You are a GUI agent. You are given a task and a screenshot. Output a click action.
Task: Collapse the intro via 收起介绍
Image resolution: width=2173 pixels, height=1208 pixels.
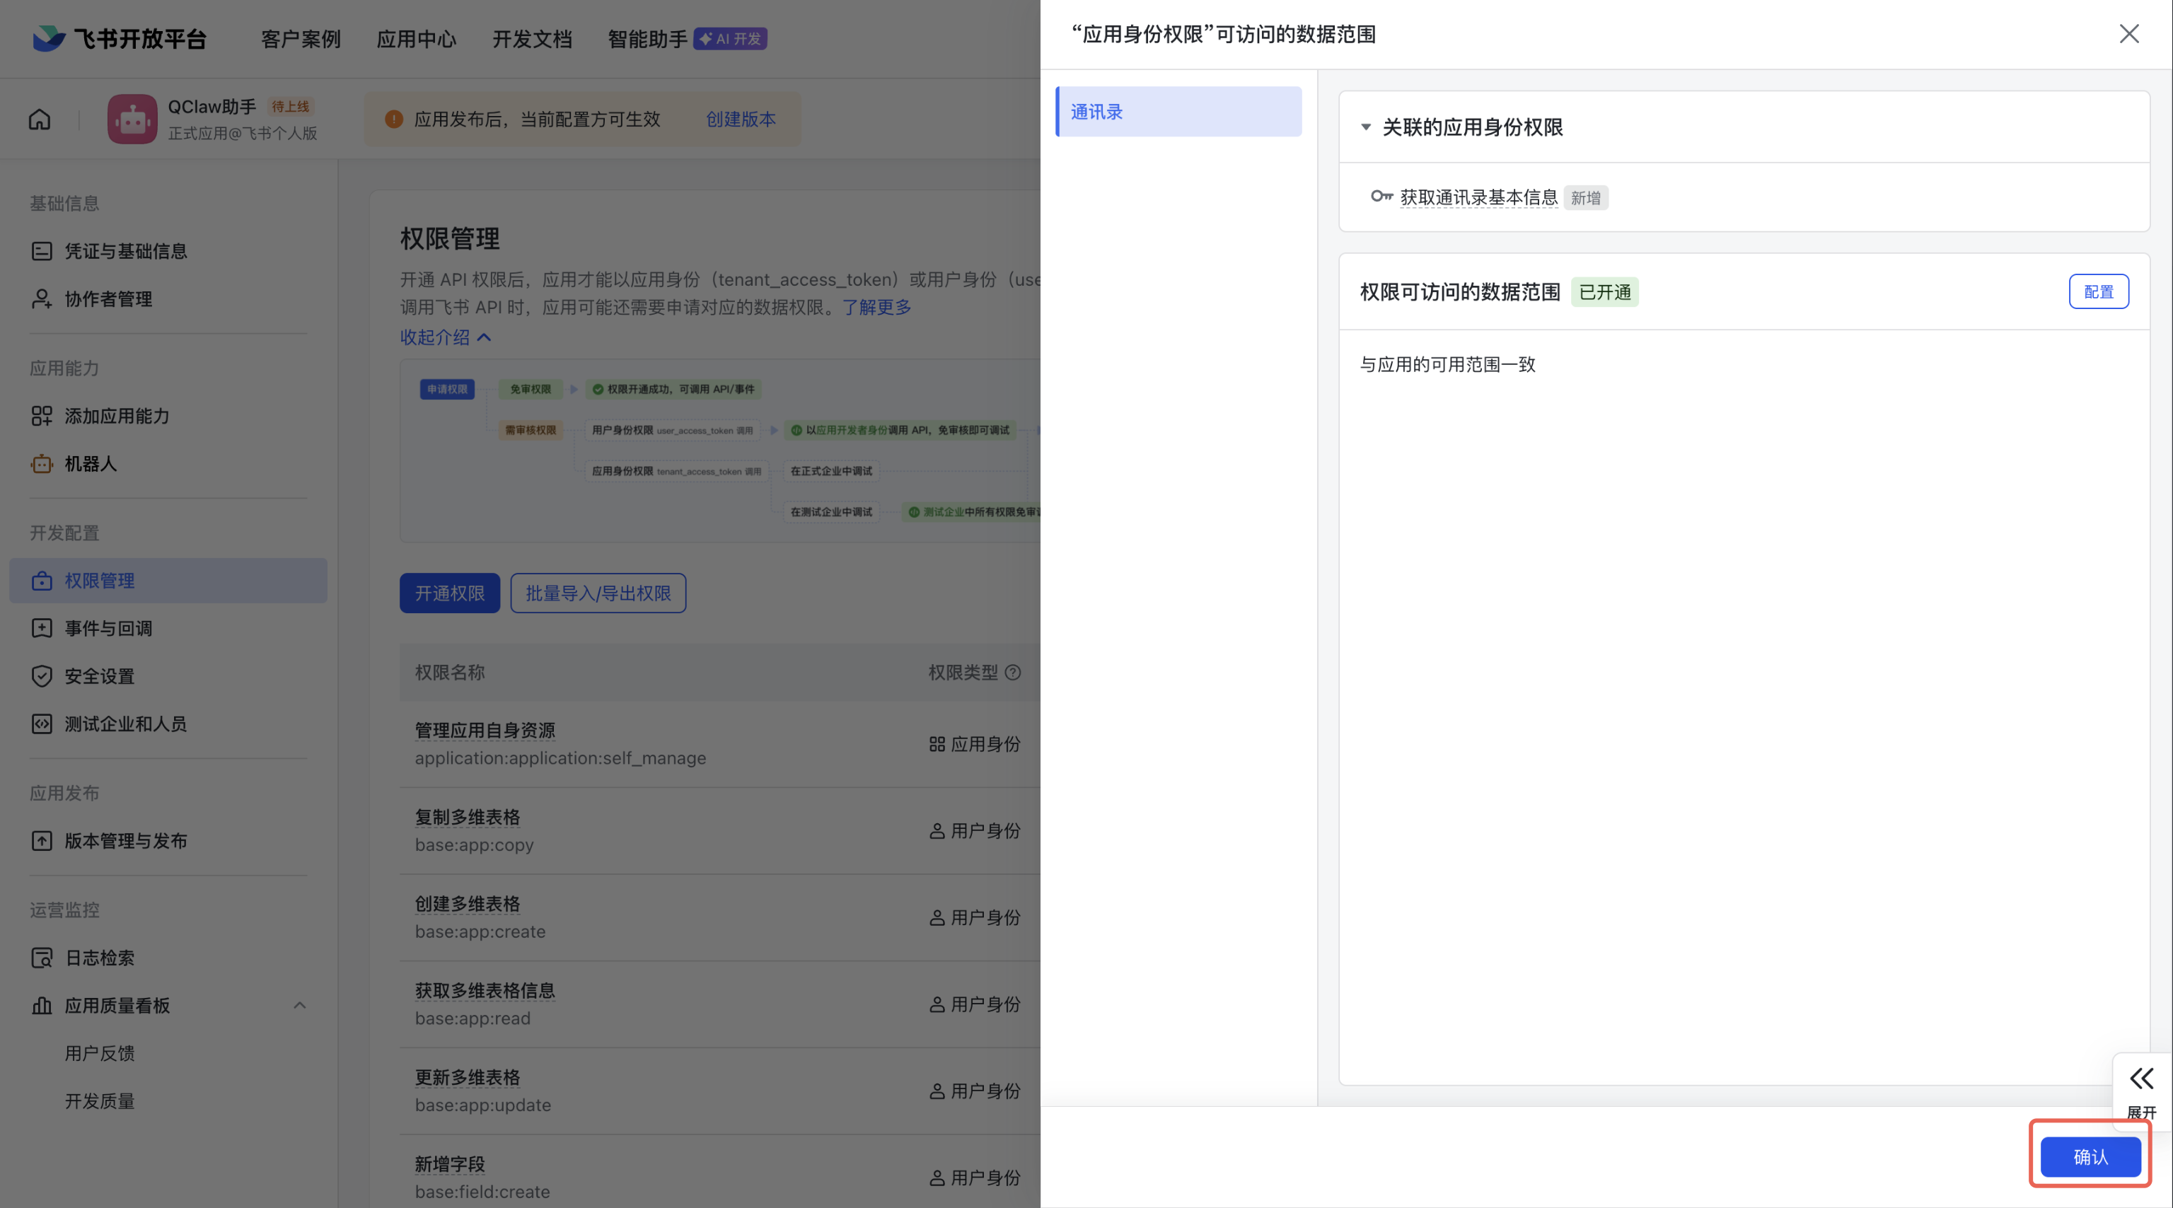tap(444, 337)
